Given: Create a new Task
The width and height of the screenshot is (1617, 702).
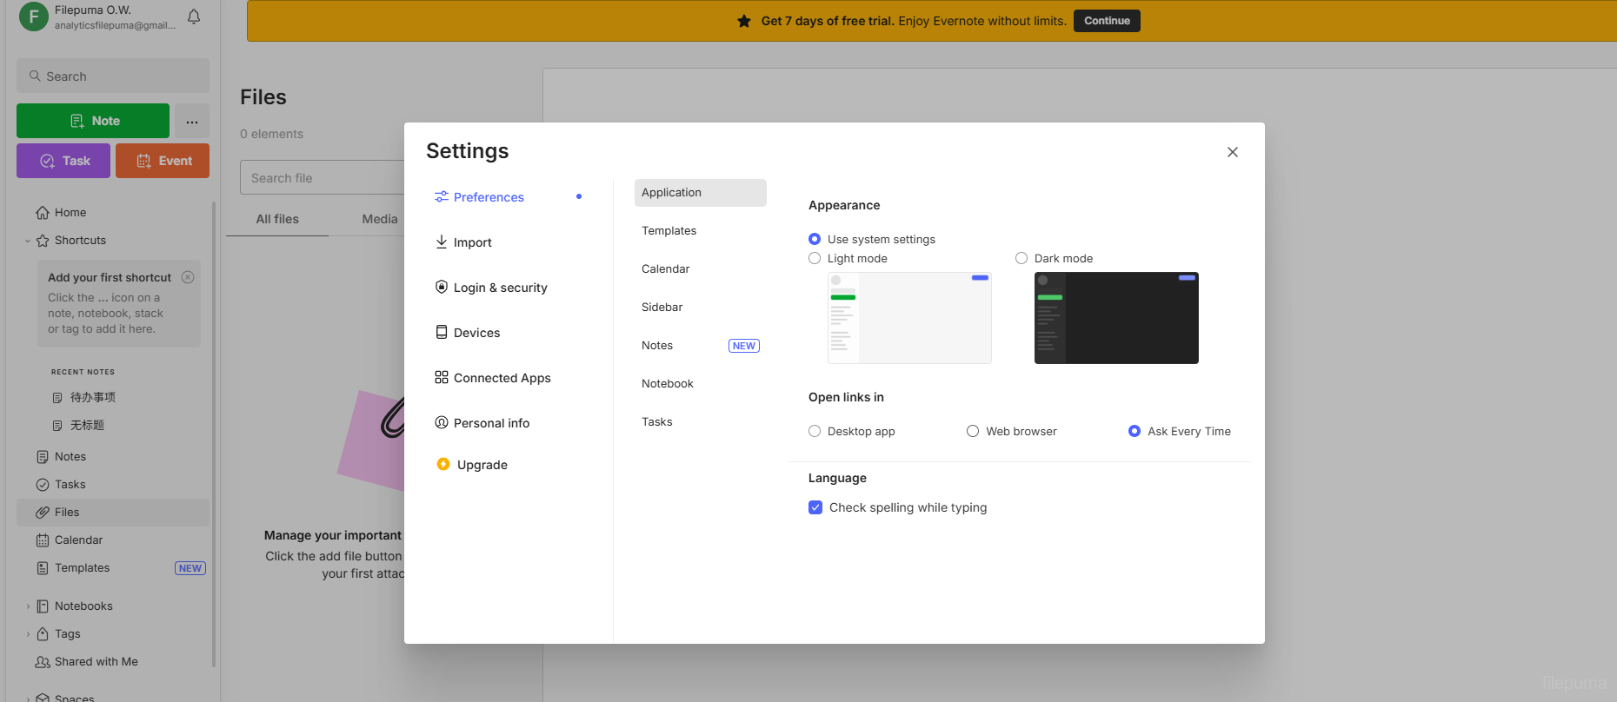Looking at the screenshot, I should click(63, 161).
